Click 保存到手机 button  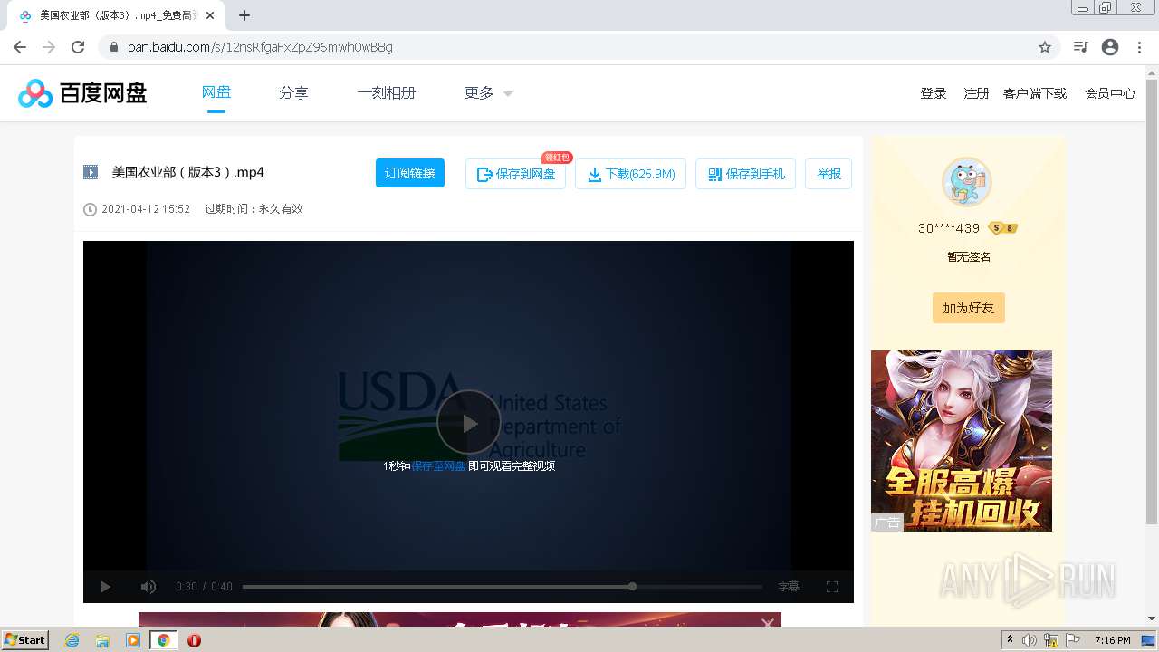pos(745,174)
